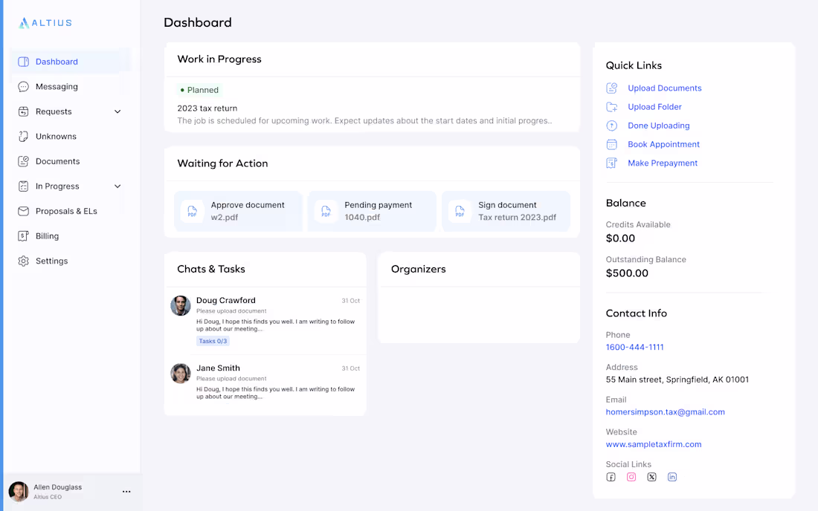Expand the Requests sidebar item

(x=117, y=111)
